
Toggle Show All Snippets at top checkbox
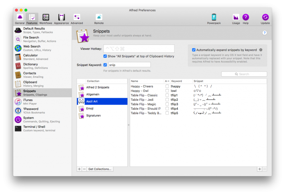pyautogui.click(x=105, y=56)
